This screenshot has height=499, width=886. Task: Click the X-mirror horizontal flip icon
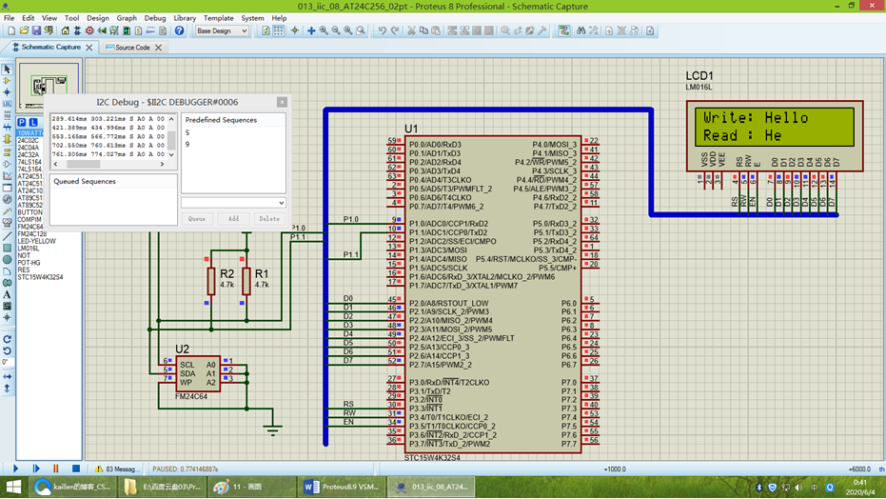coord(7,376)
